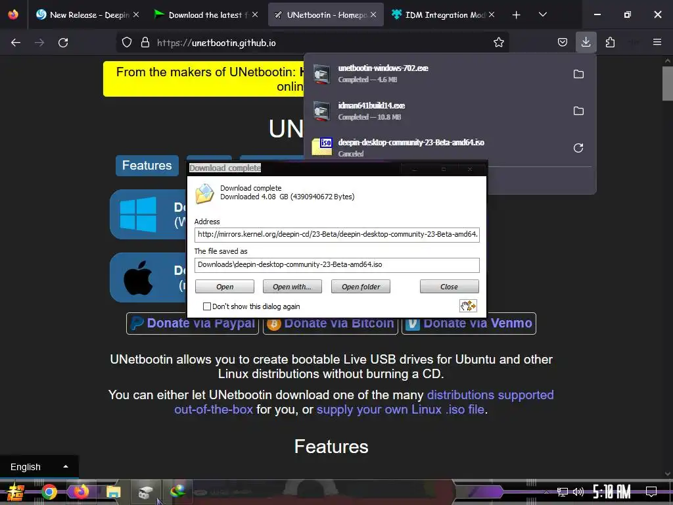Screen dimensions: 673x505
Task: Launch Chrome from the taskbar
Action: tap(49, 492)
